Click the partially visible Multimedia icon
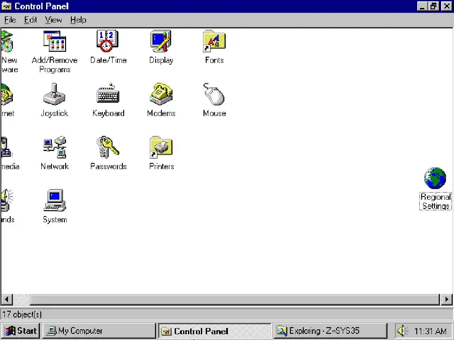The width and height of the screenshot is (454, 340). 6,147
